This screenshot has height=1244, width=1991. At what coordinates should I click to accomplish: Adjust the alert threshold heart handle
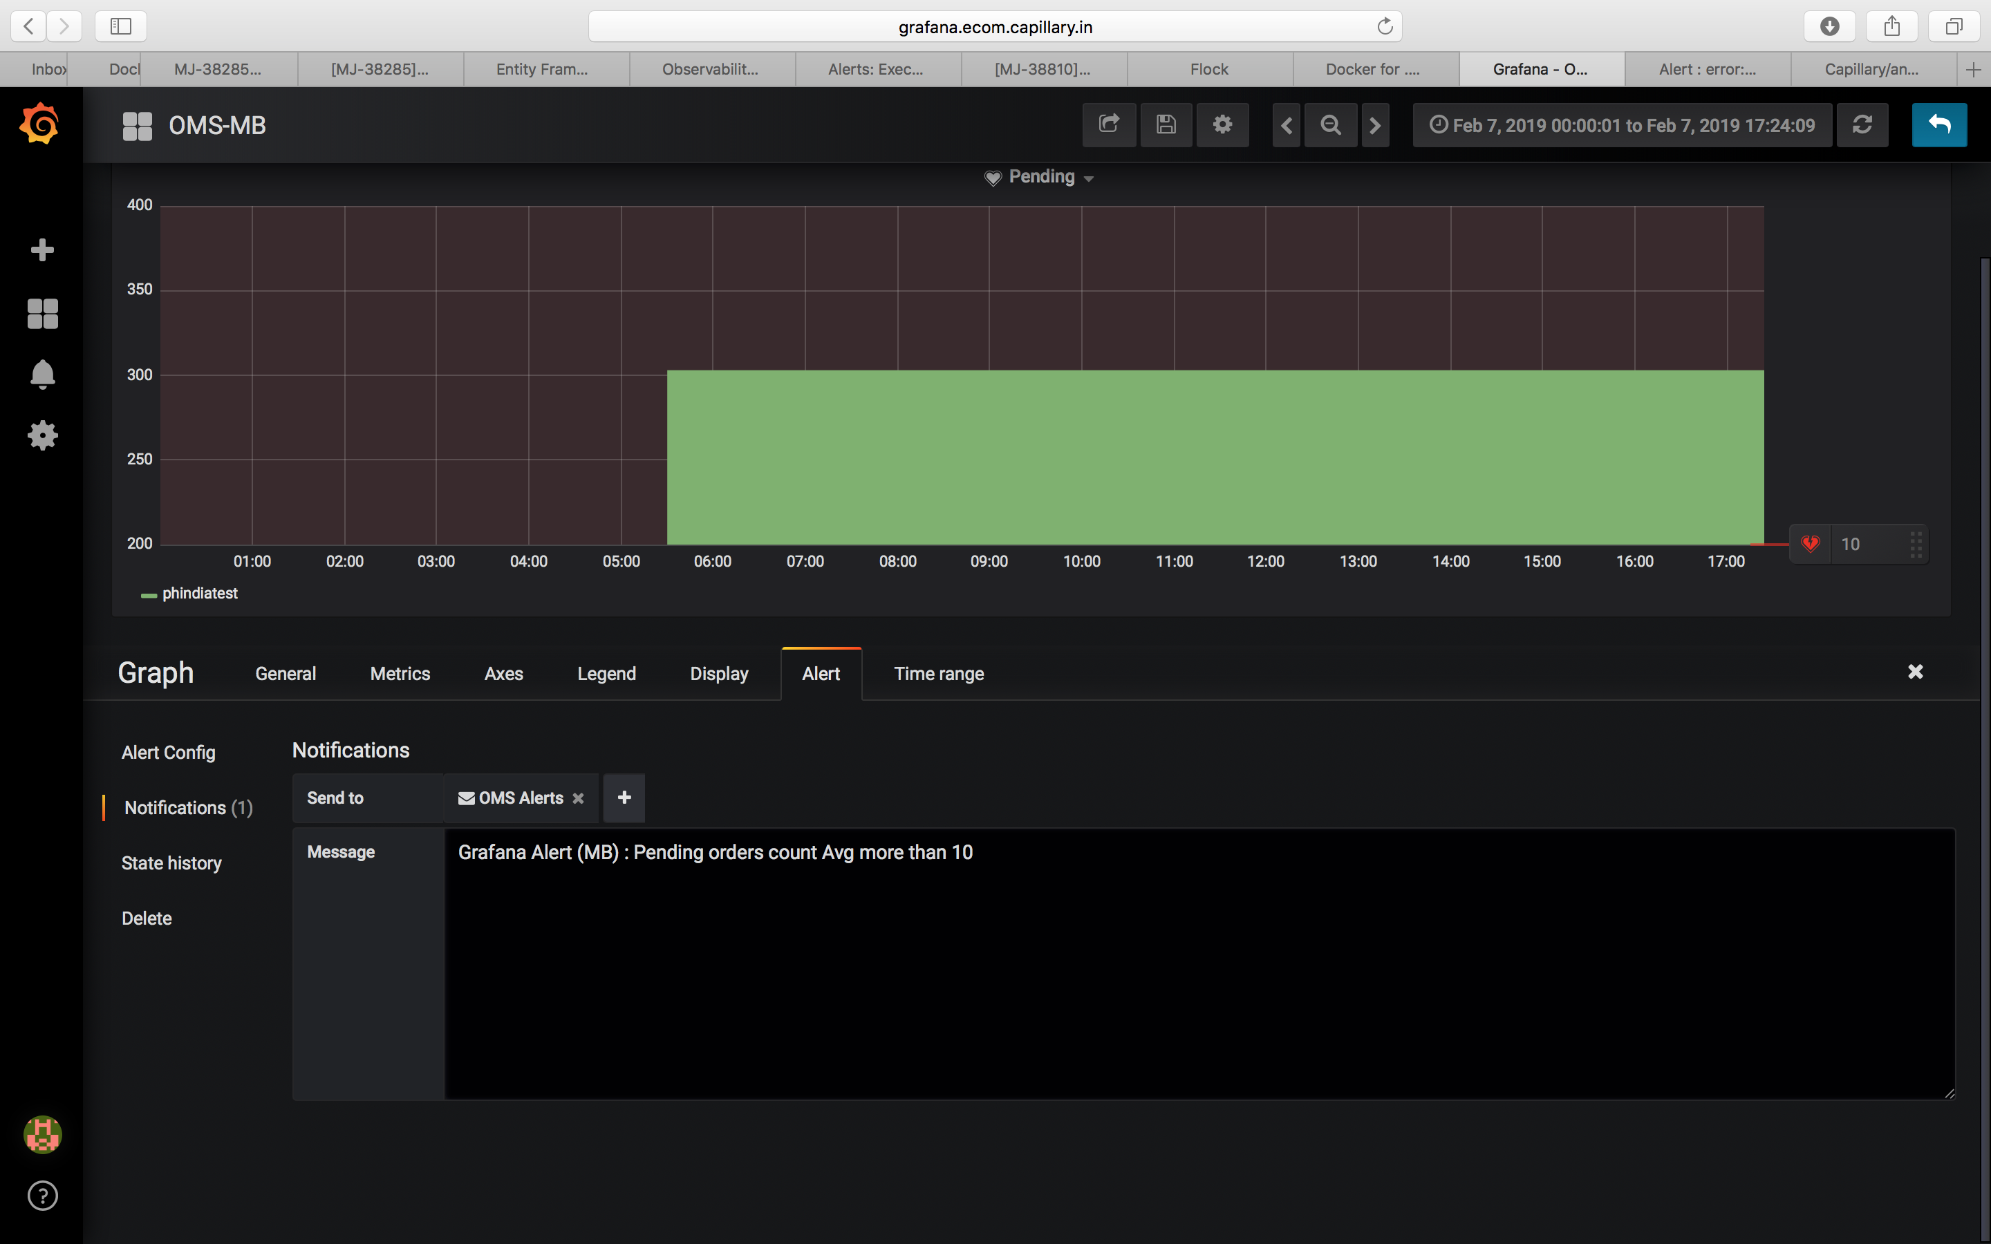coord(1811,543)
